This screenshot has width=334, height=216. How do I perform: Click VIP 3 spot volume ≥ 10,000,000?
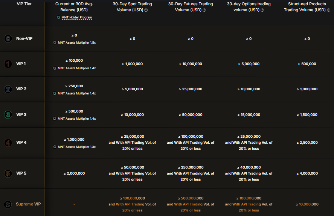tap(132, 115)
